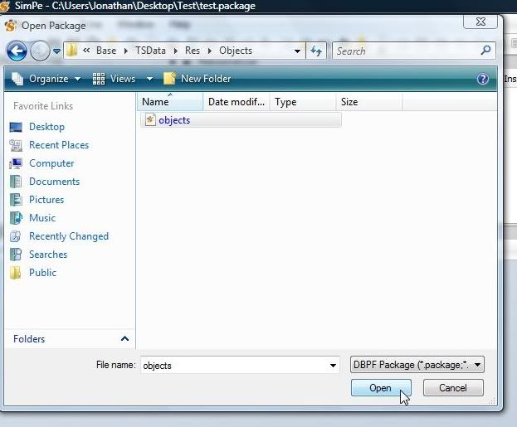Select the Objects breadcrumb in the path

pos(236,51)
